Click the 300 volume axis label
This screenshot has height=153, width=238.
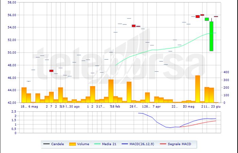coord(226,80)
